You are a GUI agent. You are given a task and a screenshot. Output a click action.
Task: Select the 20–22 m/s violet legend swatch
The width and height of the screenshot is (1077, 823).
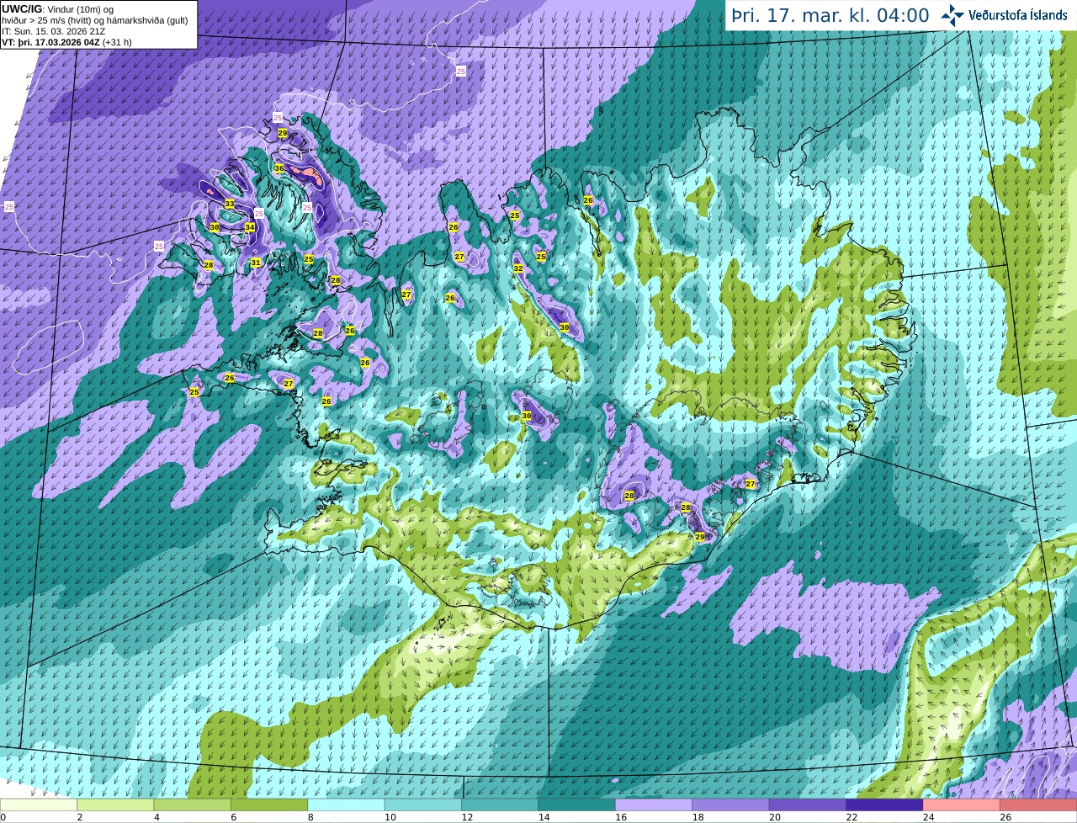click(x=808, y=804)
